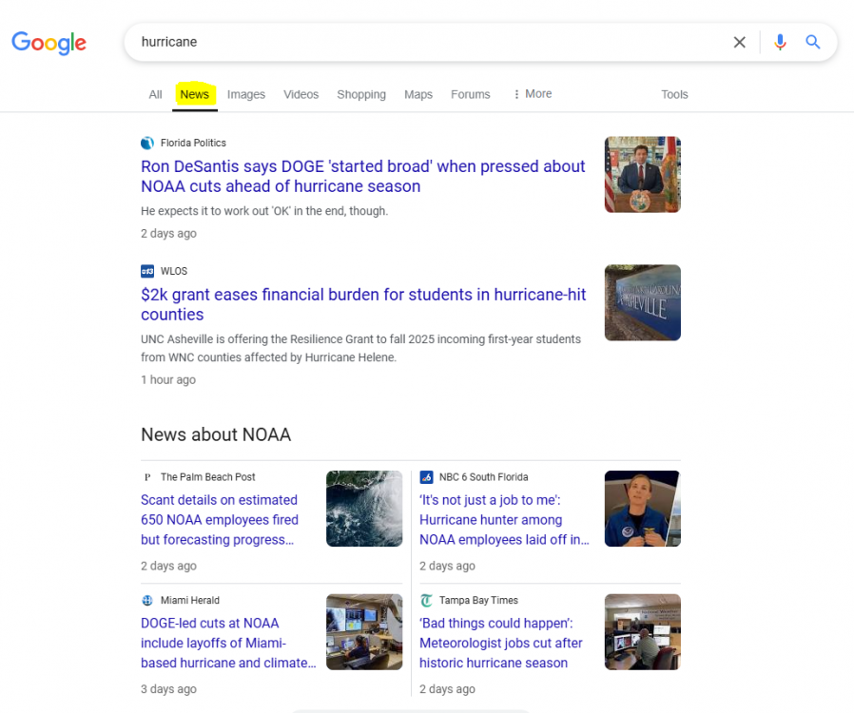Screen dimensions: 854x713
Task: Click the Florida Politics source icon
Action: [147, 143]
